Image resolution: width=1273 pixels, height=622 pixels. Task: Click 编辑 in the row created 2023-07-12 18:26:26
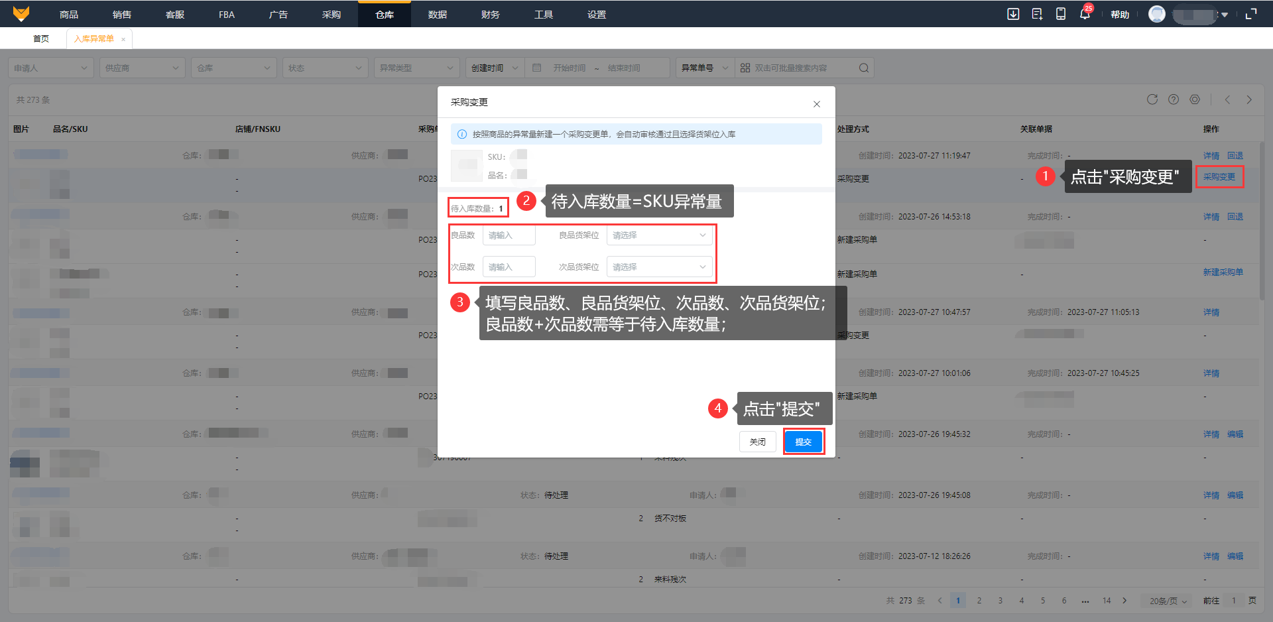(1235, 556)
